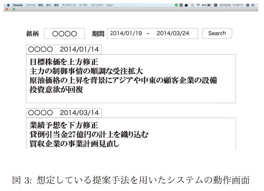Select the 2014/01/14 result header
Image resolution: width=264 pixels, height=191 pixels.
click(x=64, y=49)
